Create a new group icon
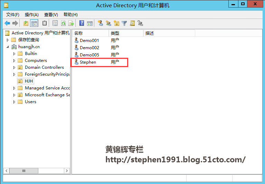Image resolution: width=265 pixels, height=184 pixels. 108,23
